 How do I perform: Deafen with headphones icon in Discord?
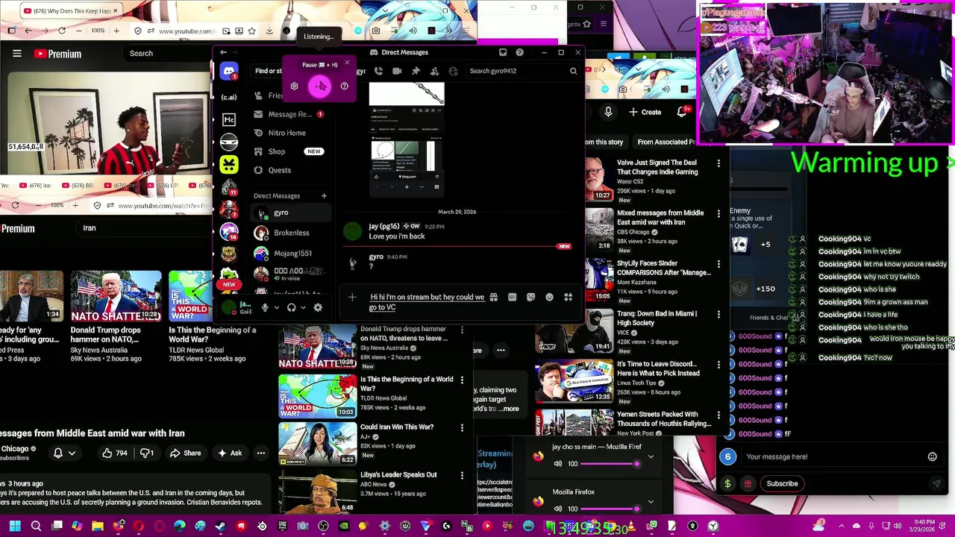[291, 307]
